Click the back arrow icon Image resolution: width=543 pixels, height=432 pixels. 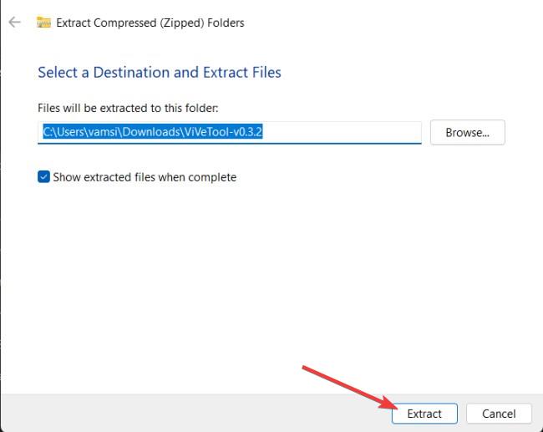point(14,23)
